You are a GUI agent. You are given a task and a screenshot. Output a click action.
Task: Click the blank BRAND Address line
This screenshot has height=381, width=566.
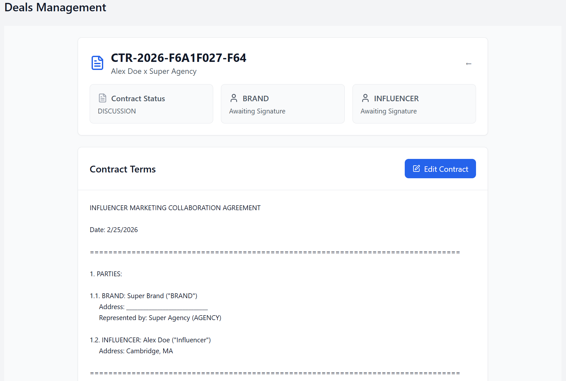167,307
